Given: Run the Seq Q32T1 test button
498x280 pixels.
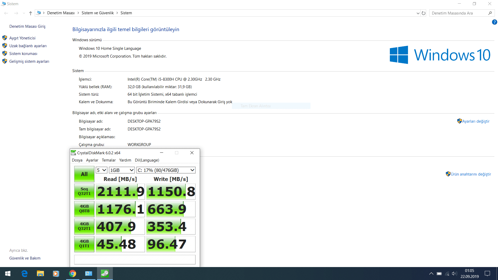Looking at the screenshot, I should 84,192.
